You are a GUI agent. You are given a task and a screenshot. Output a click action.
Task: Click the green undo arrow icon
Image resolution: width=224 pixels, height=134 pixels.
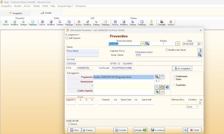(x=157, y=92)
